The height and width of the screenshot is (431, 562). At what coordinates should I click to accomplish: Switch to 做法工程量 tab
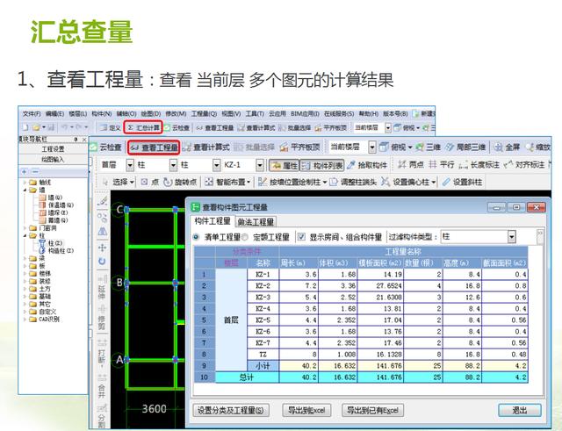coord(256,222)
